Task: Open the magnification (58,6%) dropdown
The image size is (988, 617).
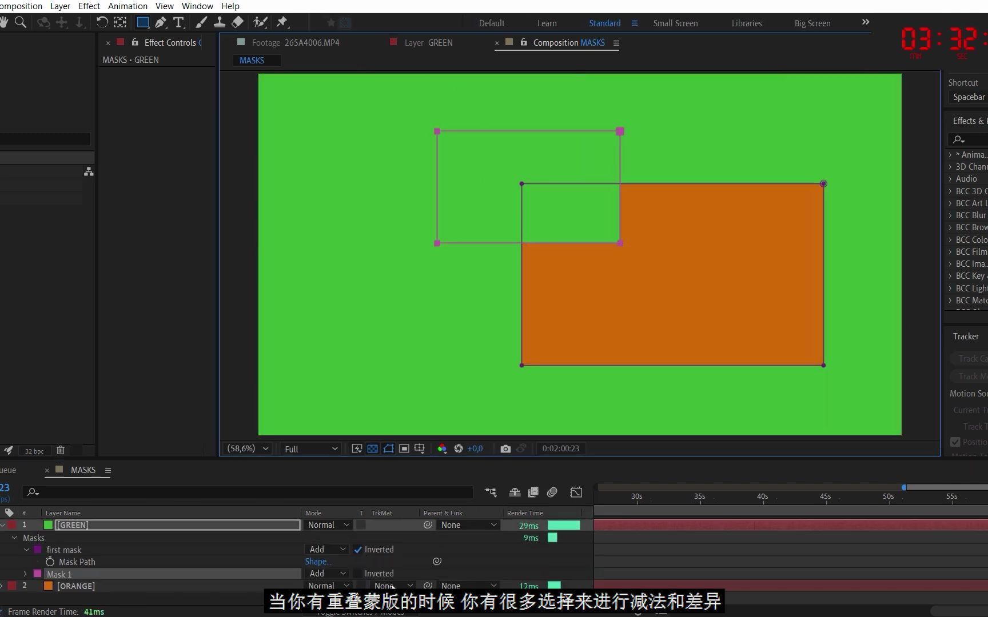Action: click(248, 448)
